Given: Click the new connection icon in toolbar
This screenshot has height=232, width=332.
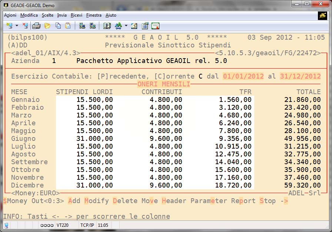Looking at the screenshot, I should (x=9, y=26).
